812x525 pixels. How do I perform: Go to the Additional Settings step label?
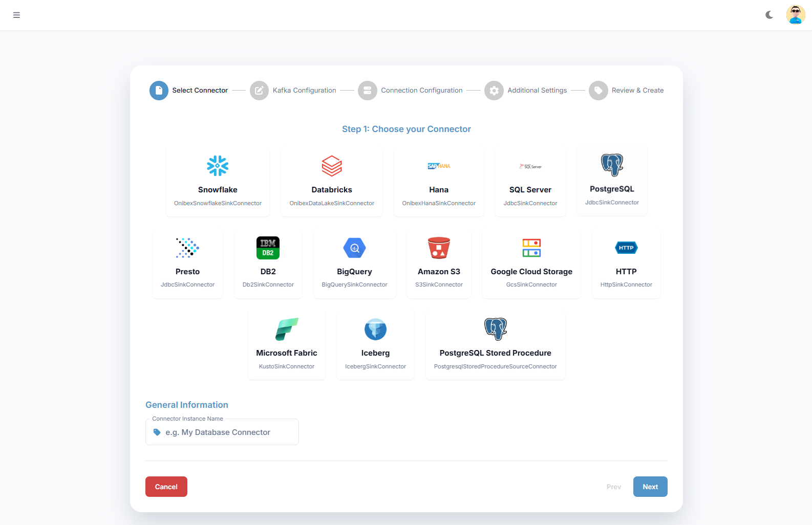coord(537,91)
